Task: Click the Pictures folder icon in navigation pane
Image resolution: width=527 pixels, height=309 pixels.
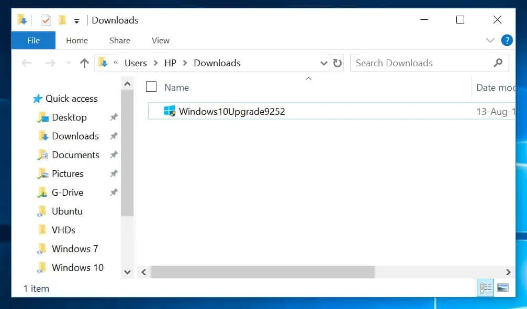Action: point(43,174)
